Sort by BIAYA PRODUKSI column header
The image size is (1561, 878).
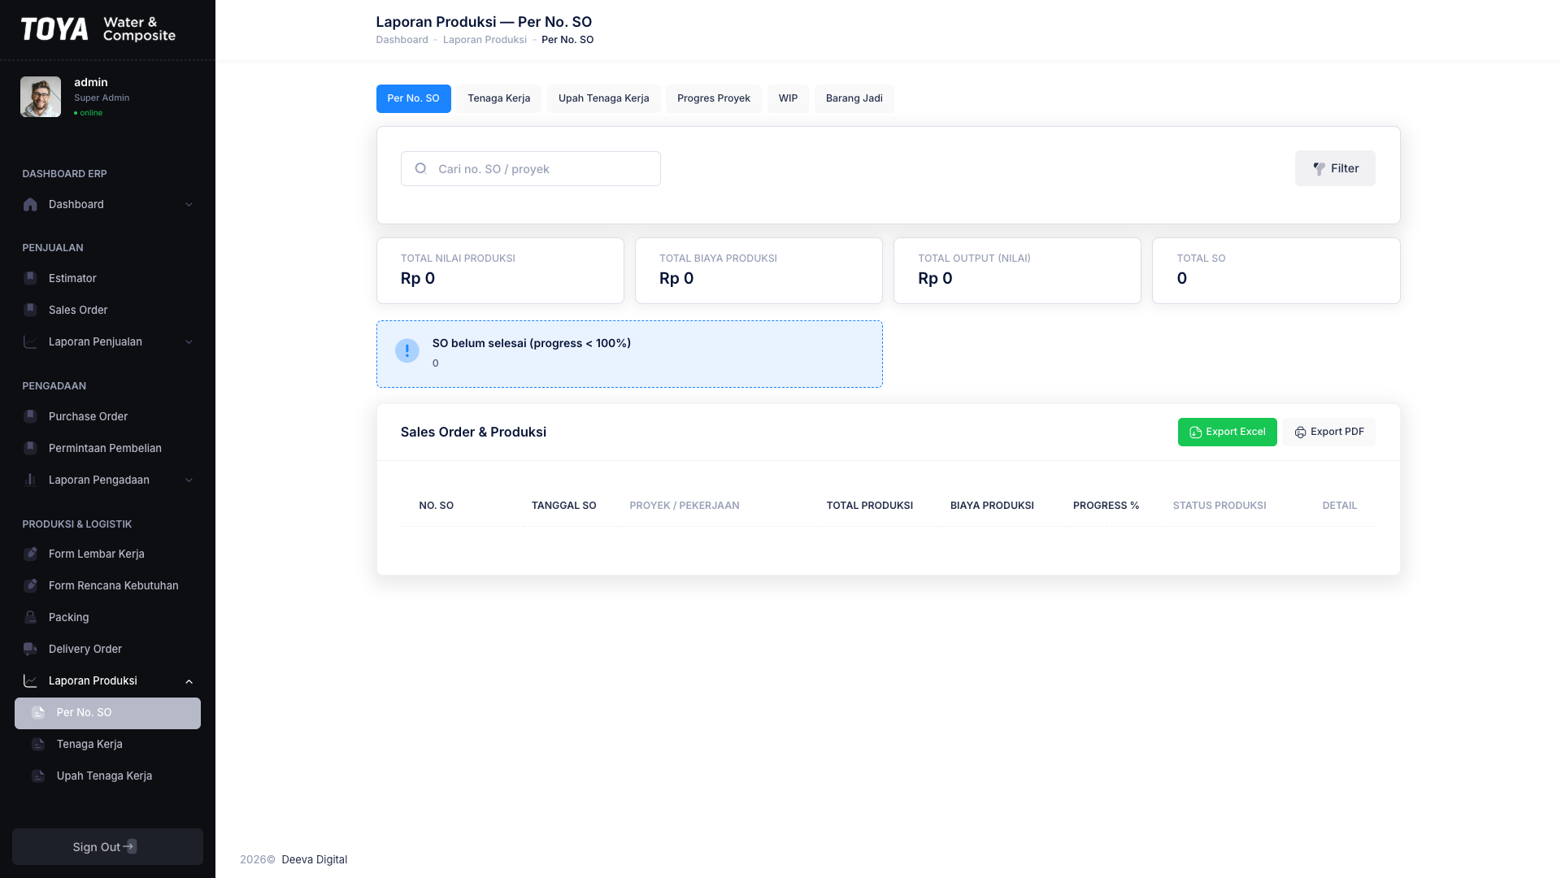[992, 506]
